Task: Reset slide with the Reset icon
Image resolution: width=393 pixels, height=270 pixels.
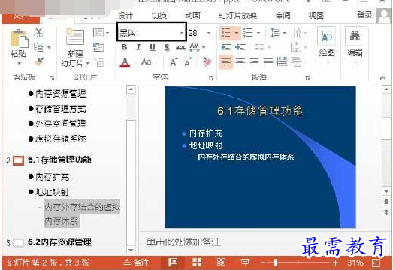Action: [98, 47]
